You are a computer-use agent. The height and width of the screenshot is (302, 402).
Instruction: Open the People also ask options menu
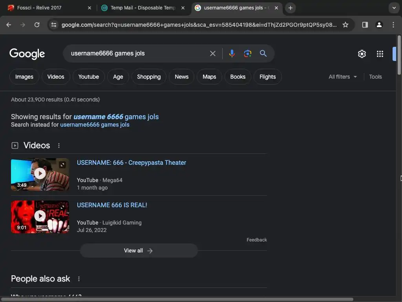(x=79, y=279)
